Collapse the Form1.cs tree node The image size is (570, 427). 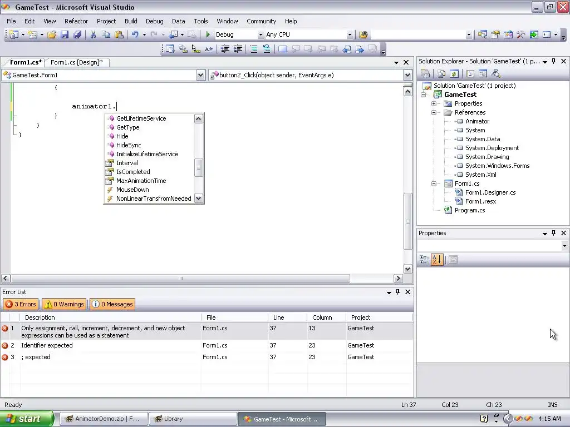pos(434,183)
